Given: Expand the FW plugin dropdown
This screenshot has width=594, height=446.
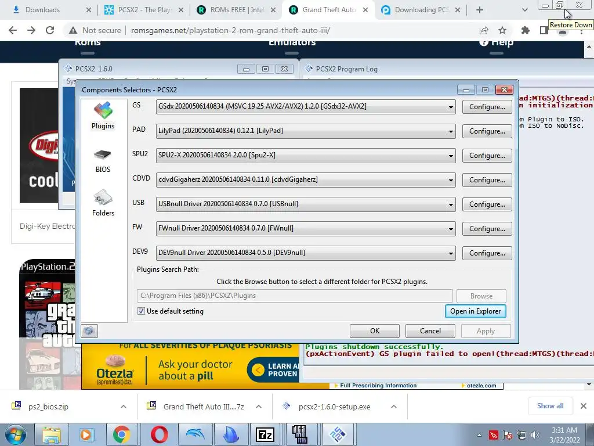Looking at the screenshot, I should pos(450,229).
